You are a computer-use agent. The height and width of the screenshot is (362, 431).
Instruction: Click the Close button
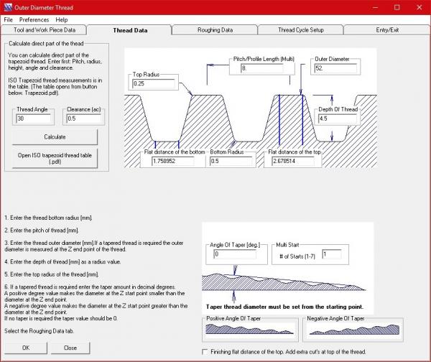pos(70,348)
